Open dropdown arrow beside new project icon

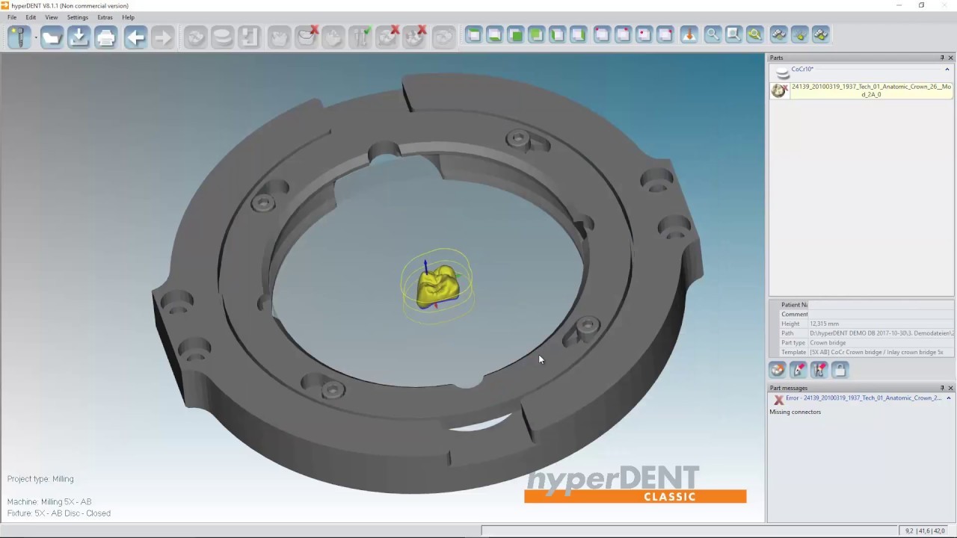coord(36,37)
